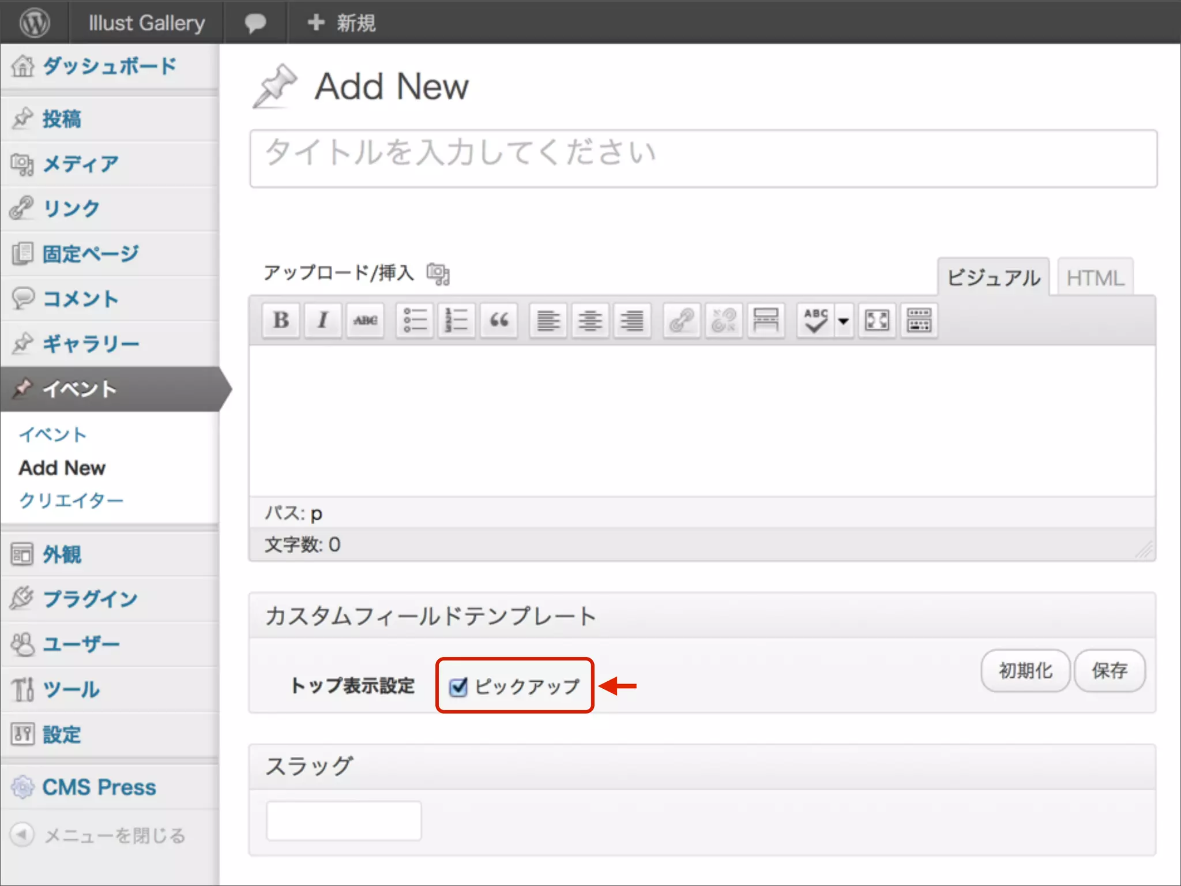The image size is (1181, 886).
Task: Show the kitchen sink toolbar row
Action: pos(919,320)
